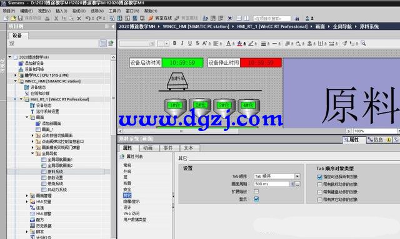
Task: Open the 项目(P) menu
Action: point(9,11)
